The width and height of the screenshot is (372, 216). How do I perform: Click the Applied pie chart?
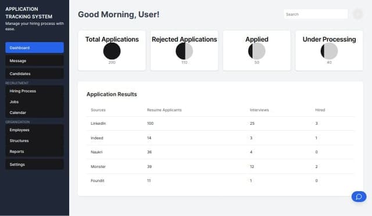coord(257,51)
